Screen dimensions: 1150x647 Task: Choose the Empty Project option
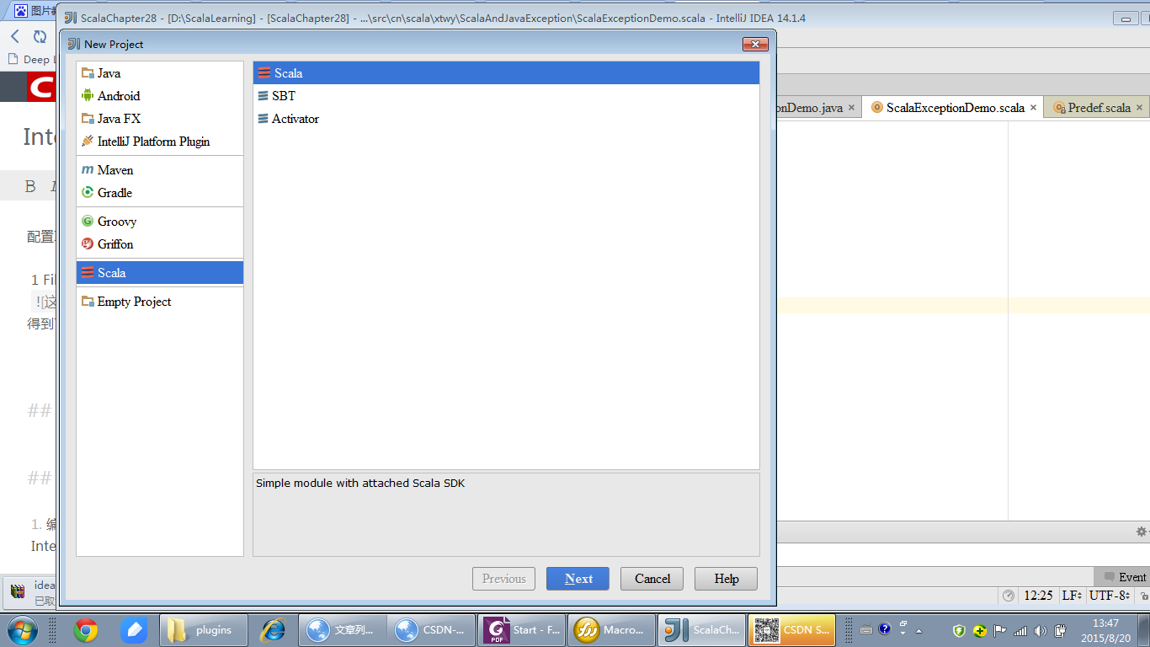pyautogui.click(x=160, y=302)
